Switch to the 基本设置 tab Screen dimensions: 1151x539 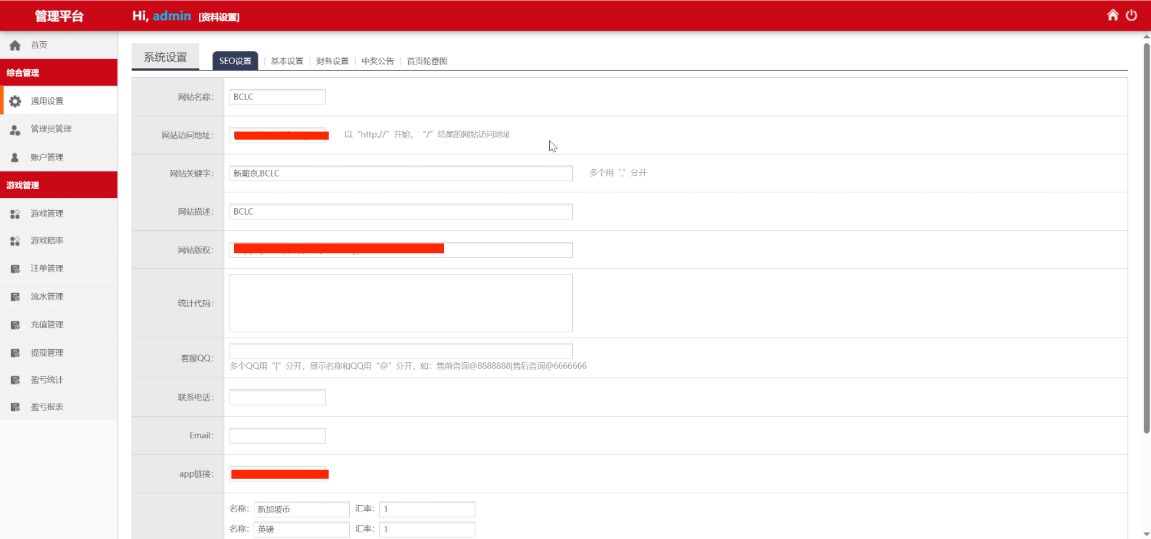pos(287,61)
